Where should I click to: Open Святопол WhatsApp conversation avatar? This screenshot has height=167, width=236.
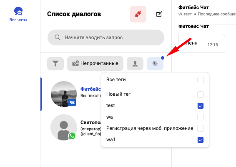(x=64, y=127)
